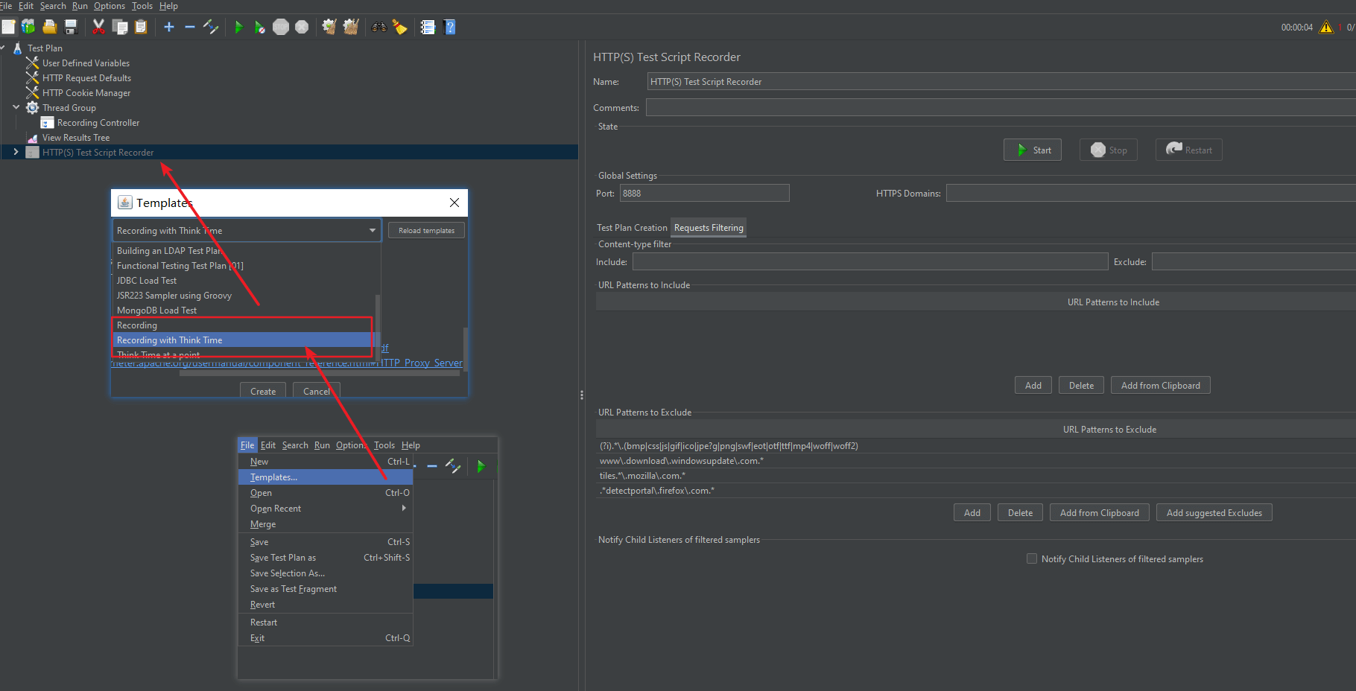Choose Save Test Plan as menu entry
The width and height of the screenshot is (1356, 691).
pyautogui.click(x=325, y=558)
